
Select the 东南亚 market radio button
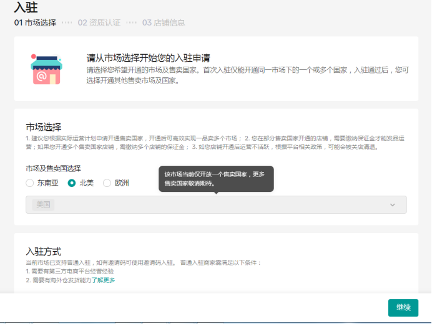(30, 183)
